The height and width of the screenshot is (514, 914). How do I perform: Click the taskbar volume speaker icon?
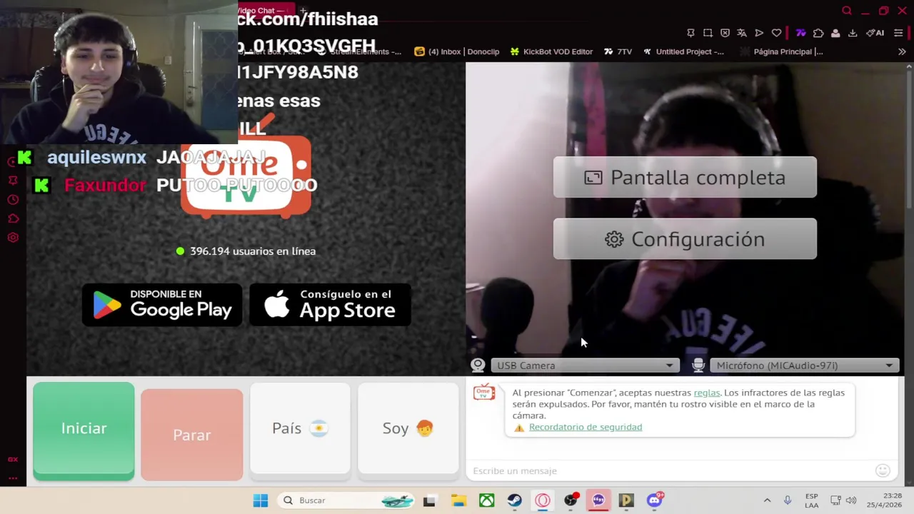click(x=850, y=500)
